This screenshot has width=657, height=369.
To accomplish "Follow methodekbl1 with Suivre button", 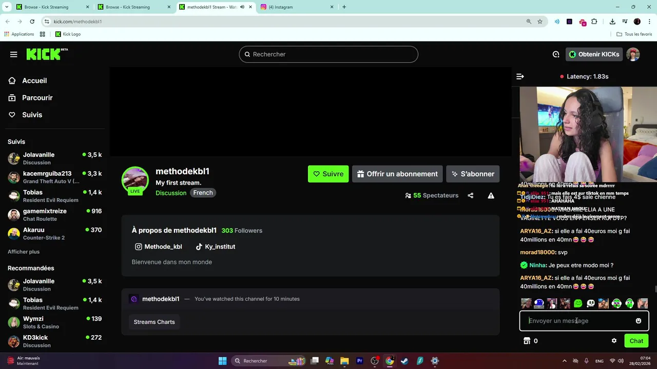I will tap(328, 174).
